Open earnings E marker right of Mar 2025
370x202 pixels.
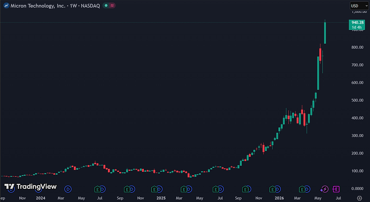click(x=183, y=189)
